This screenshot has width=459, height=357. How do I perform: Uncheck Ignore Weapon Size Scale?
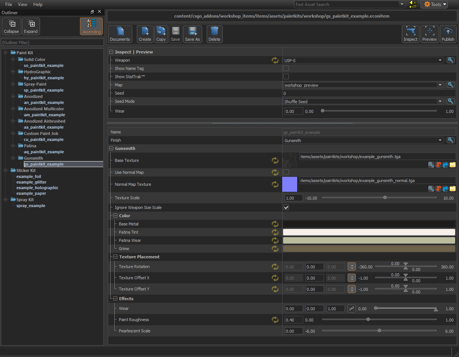click(286, 207)
